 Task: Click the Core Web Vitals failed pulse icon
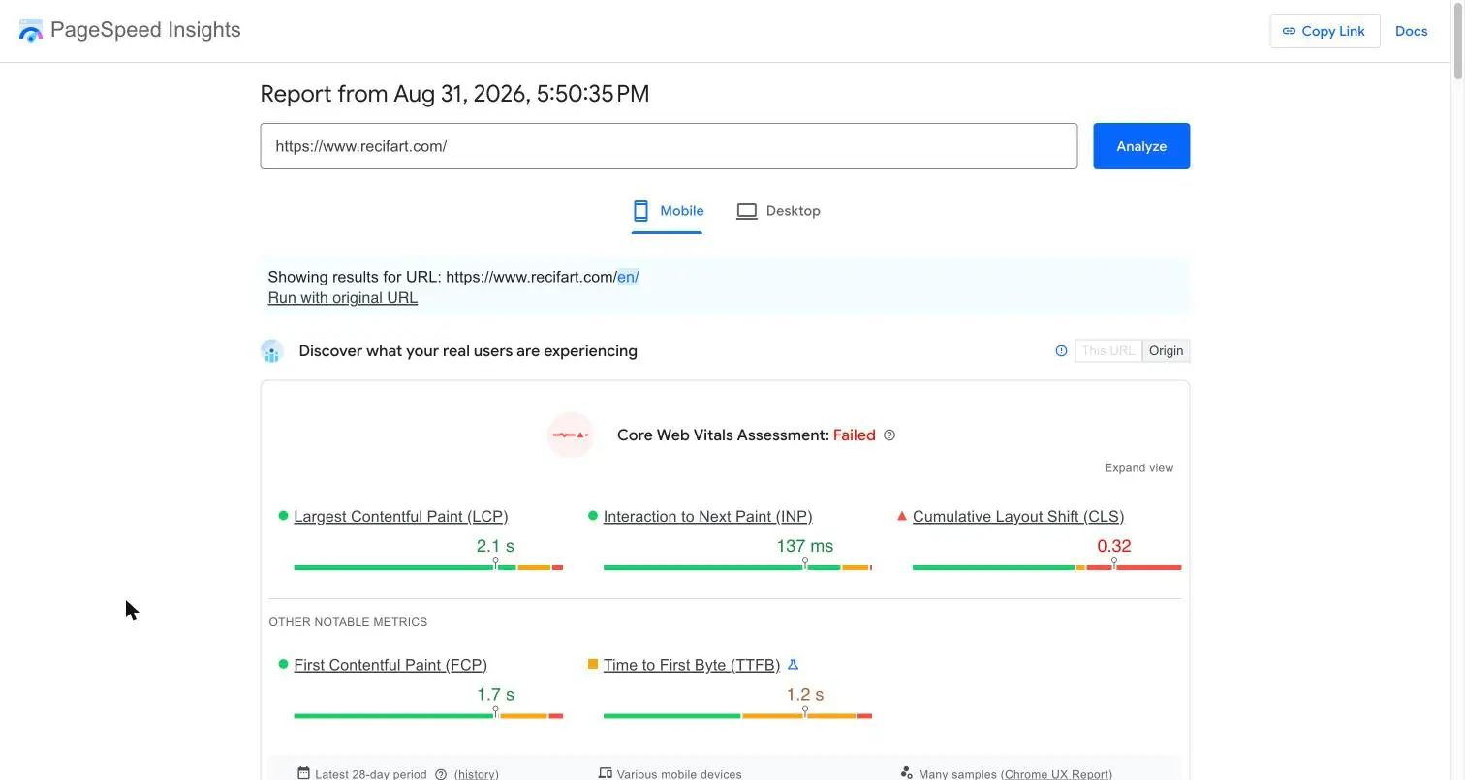[x=571, y=435]
